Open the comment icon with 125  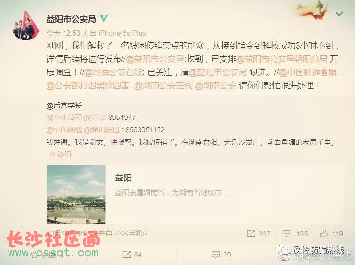click(287, 234)
